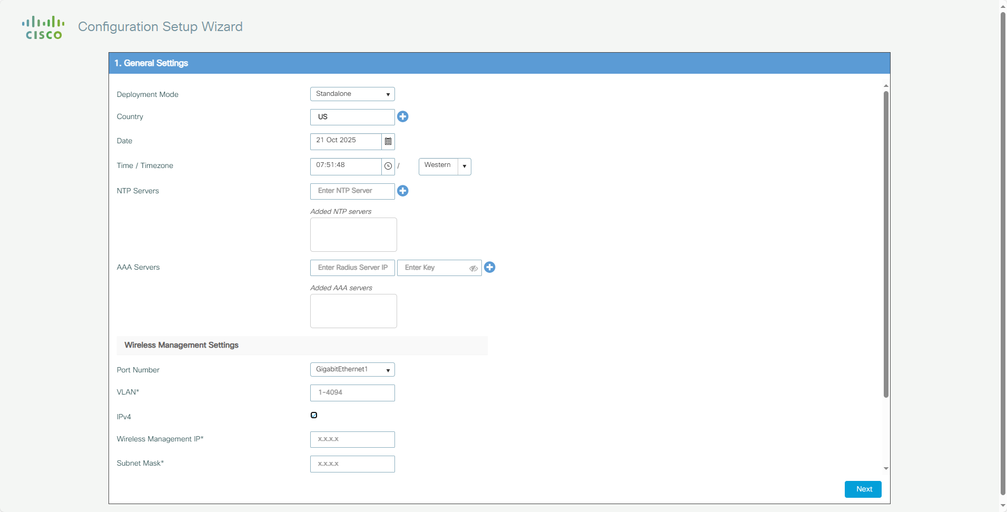Add country with plus icon
1007x512 pixels.
pos(403,116)
